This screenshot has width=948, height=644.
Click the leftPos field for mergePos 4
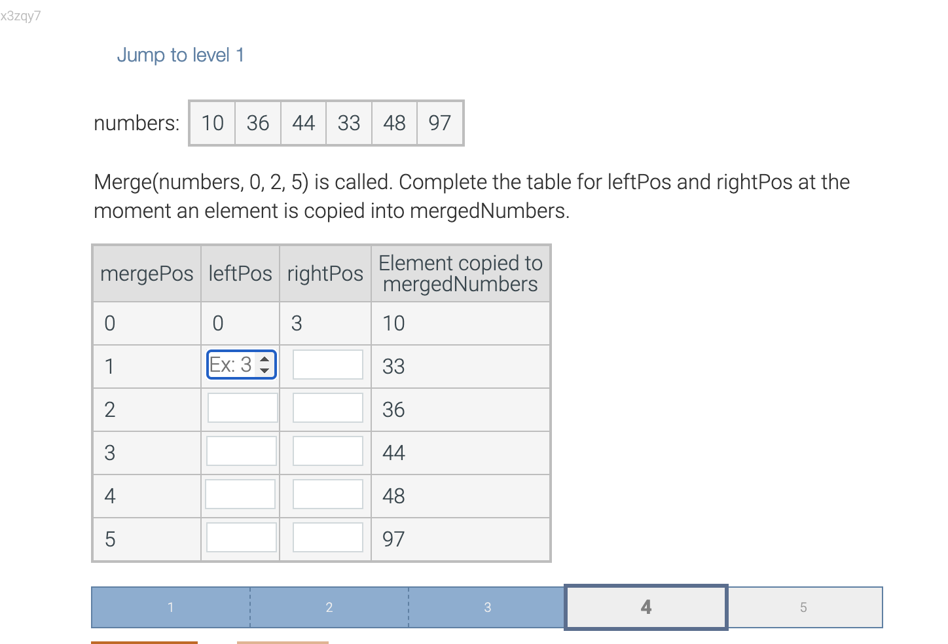click(x=241, y=493)
